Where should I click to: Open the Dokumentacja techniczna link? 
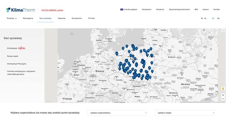(x=179, y=10)
